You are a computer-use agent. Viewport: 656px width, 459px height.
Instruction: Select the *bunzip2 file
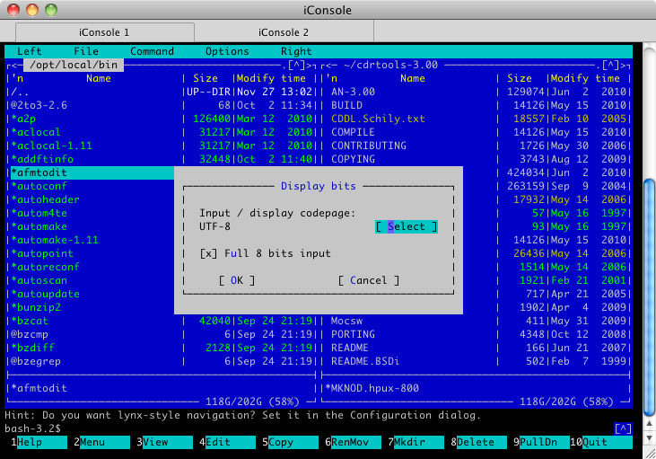pyautogui.click(x=92, y=307)
